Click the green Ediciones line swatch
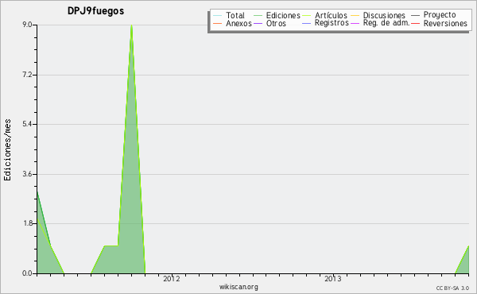Image resolution: width=477 pixels, height=294 pixels. click(x=258, y=16)
